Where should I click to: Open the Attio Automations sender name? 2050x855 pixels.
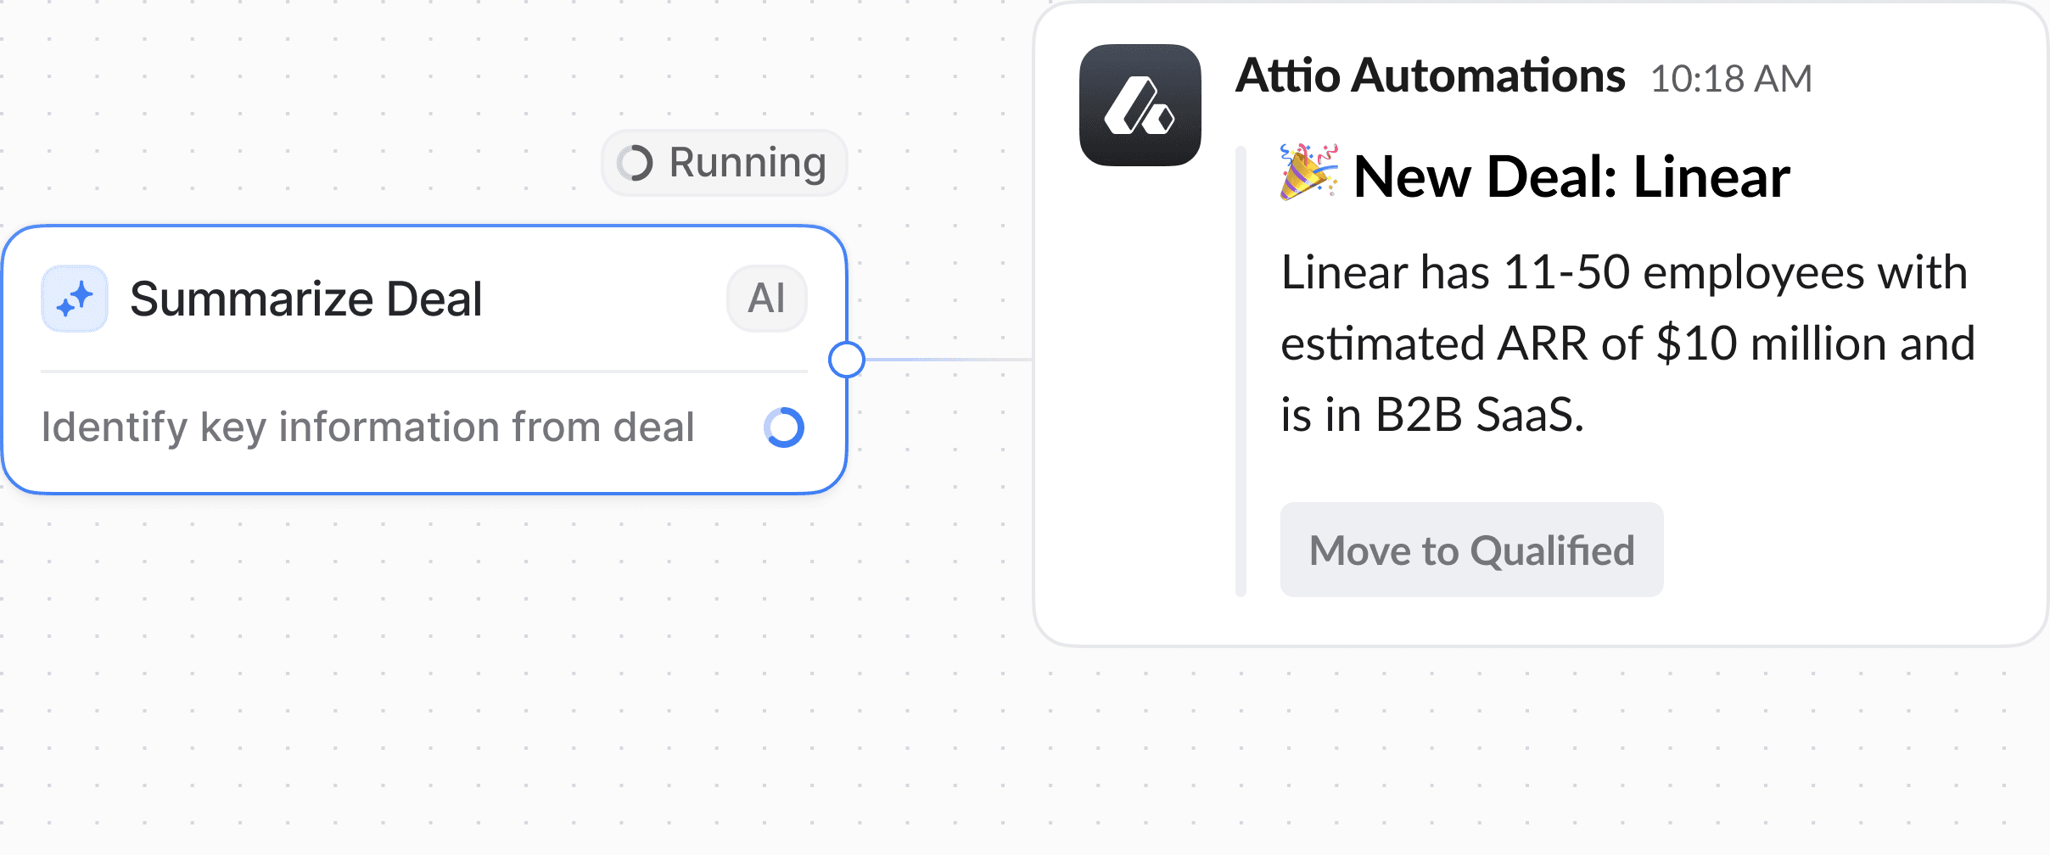[x=1430, y=75]
